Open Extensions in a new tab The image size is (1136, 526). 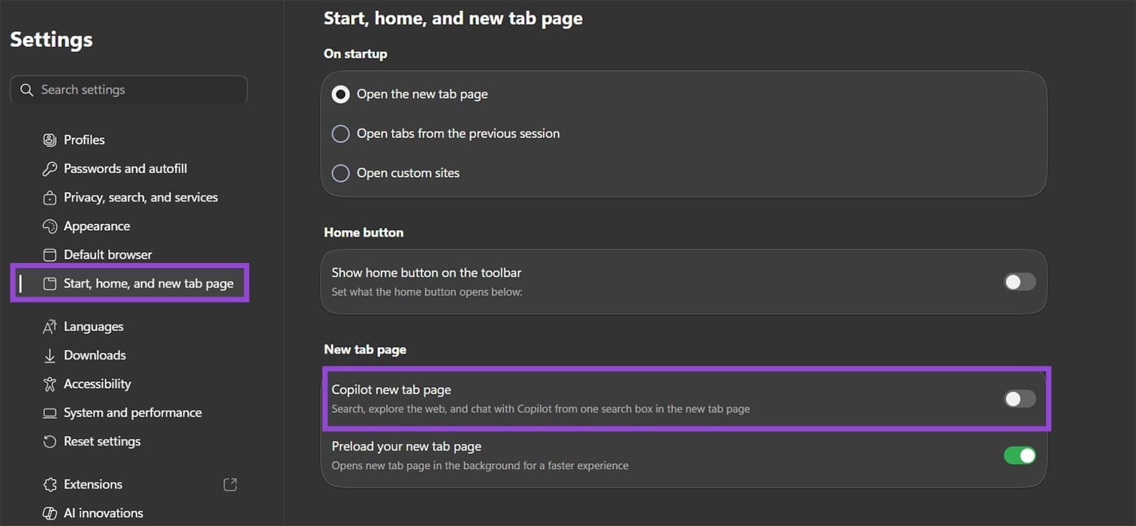[x=230, y=484]
